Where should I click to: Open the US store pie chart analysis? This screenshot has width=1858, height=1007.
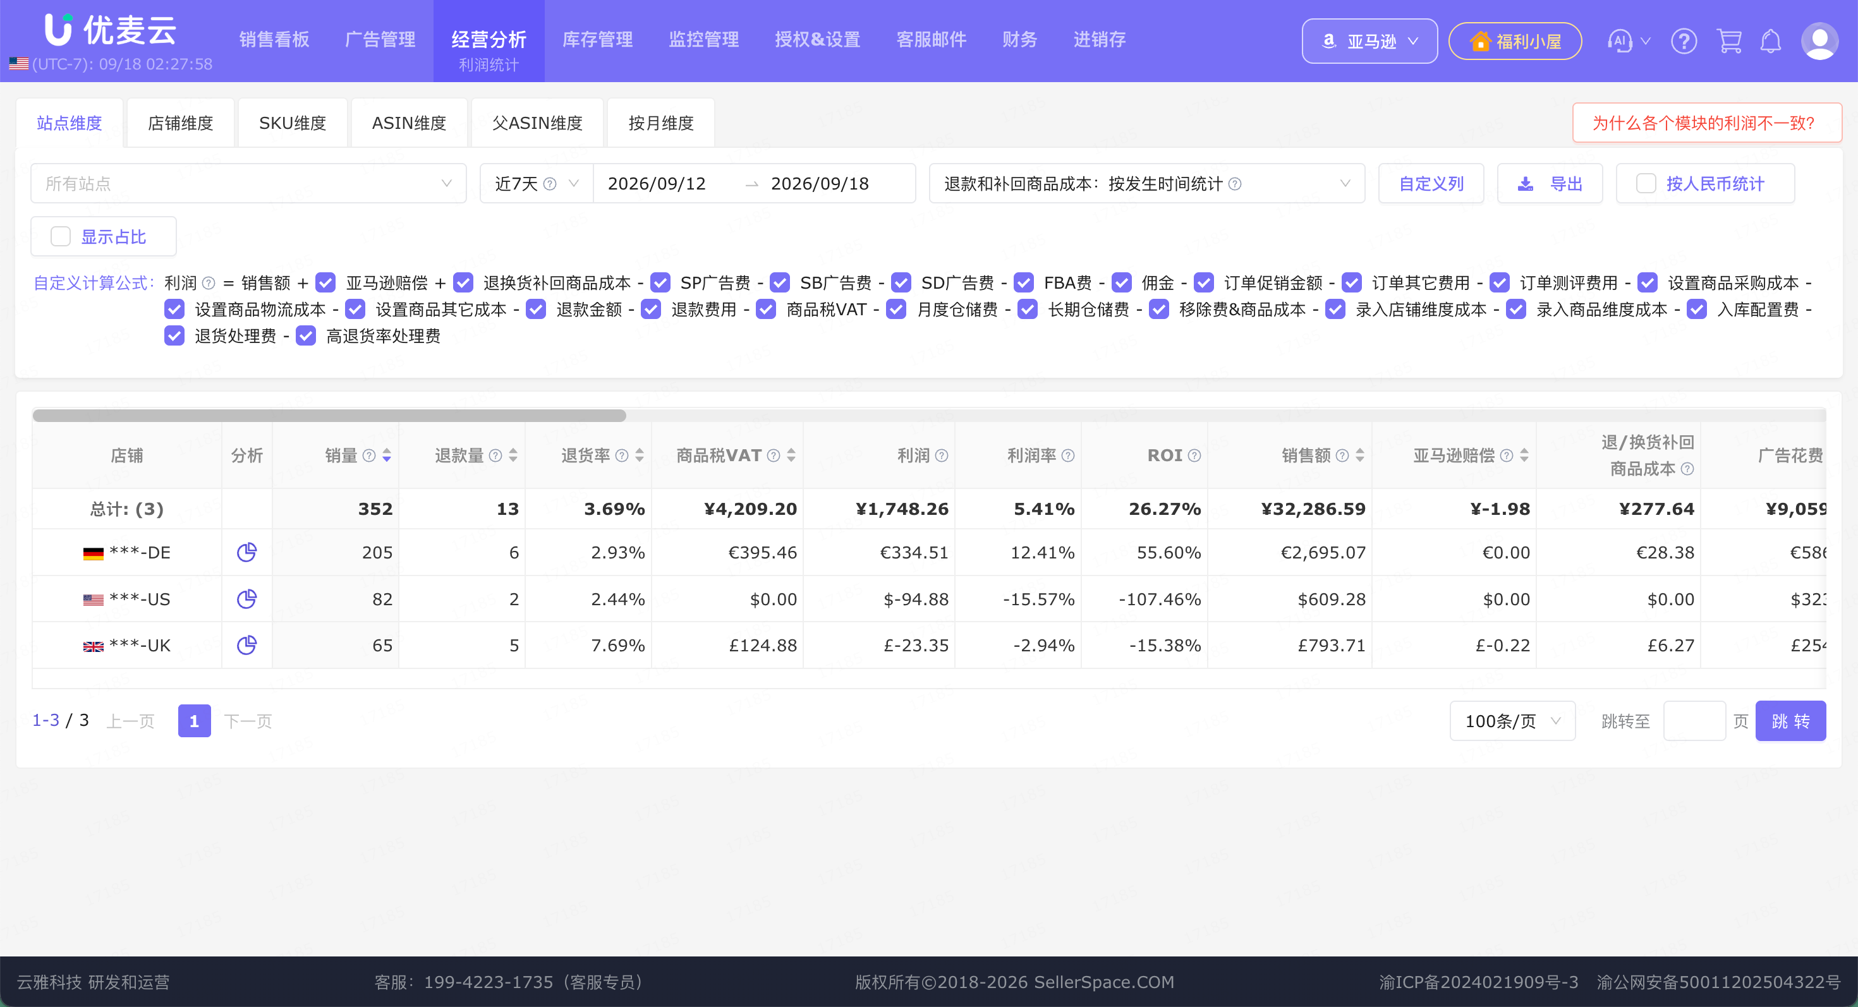coord(246,599)
